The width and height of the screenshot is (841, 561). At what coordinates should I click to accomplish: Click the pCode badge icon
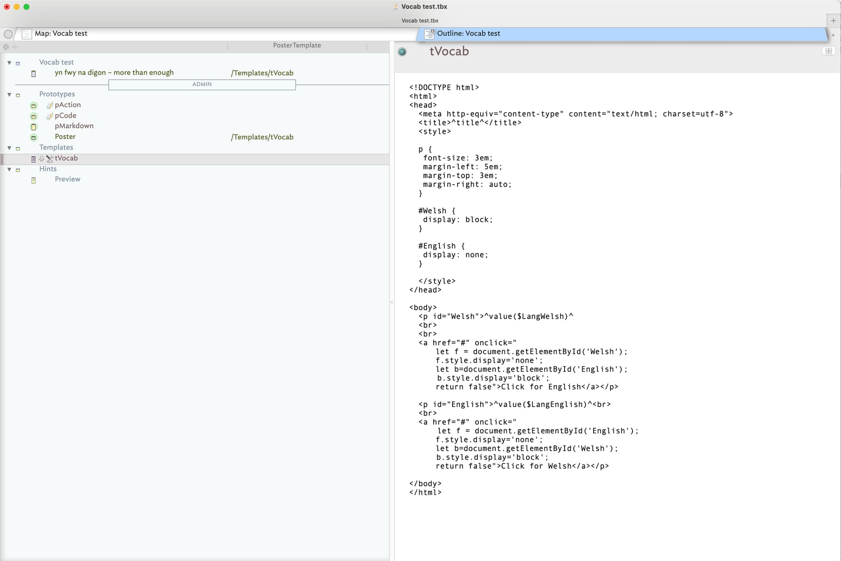[x=49, y=116]
